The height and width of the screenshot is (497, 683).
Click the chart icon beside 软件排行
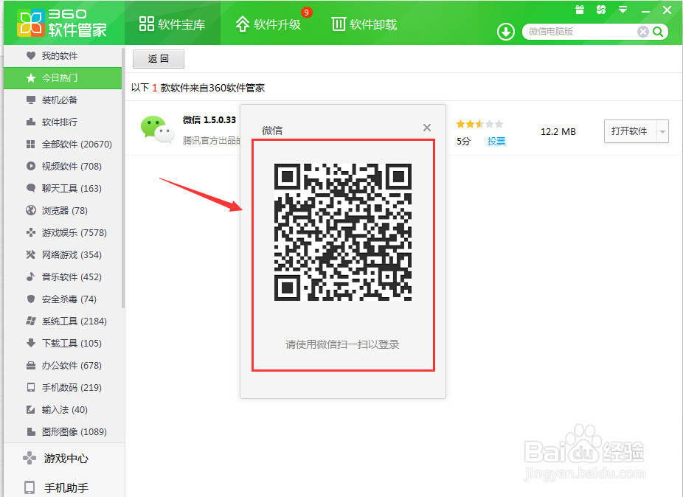[30, 122]
